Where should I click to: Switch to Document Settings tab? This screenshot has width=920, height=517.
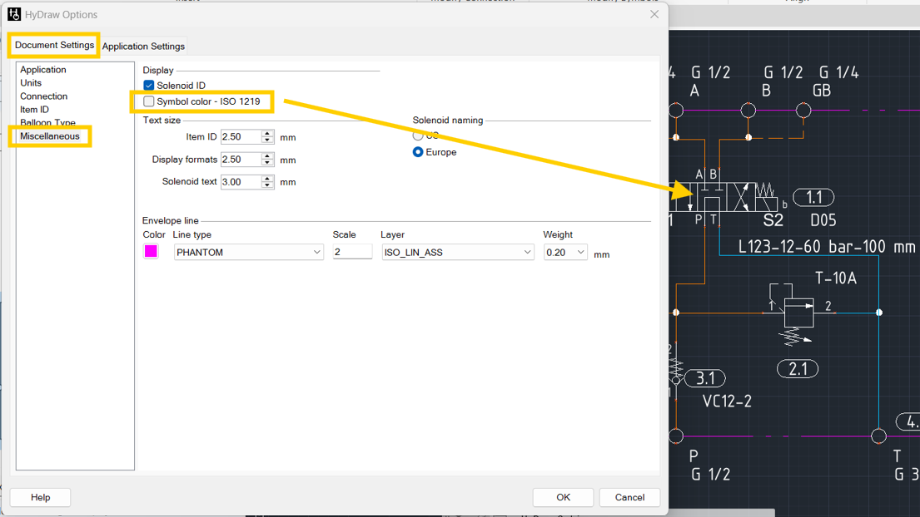click(54, 45)
